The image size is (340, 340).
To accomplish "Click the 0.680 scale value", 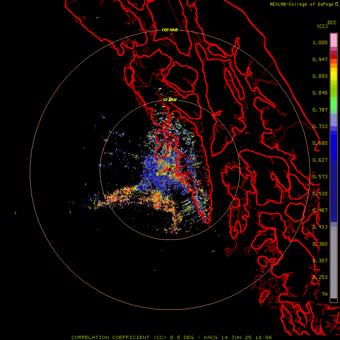I will [320, 143].
